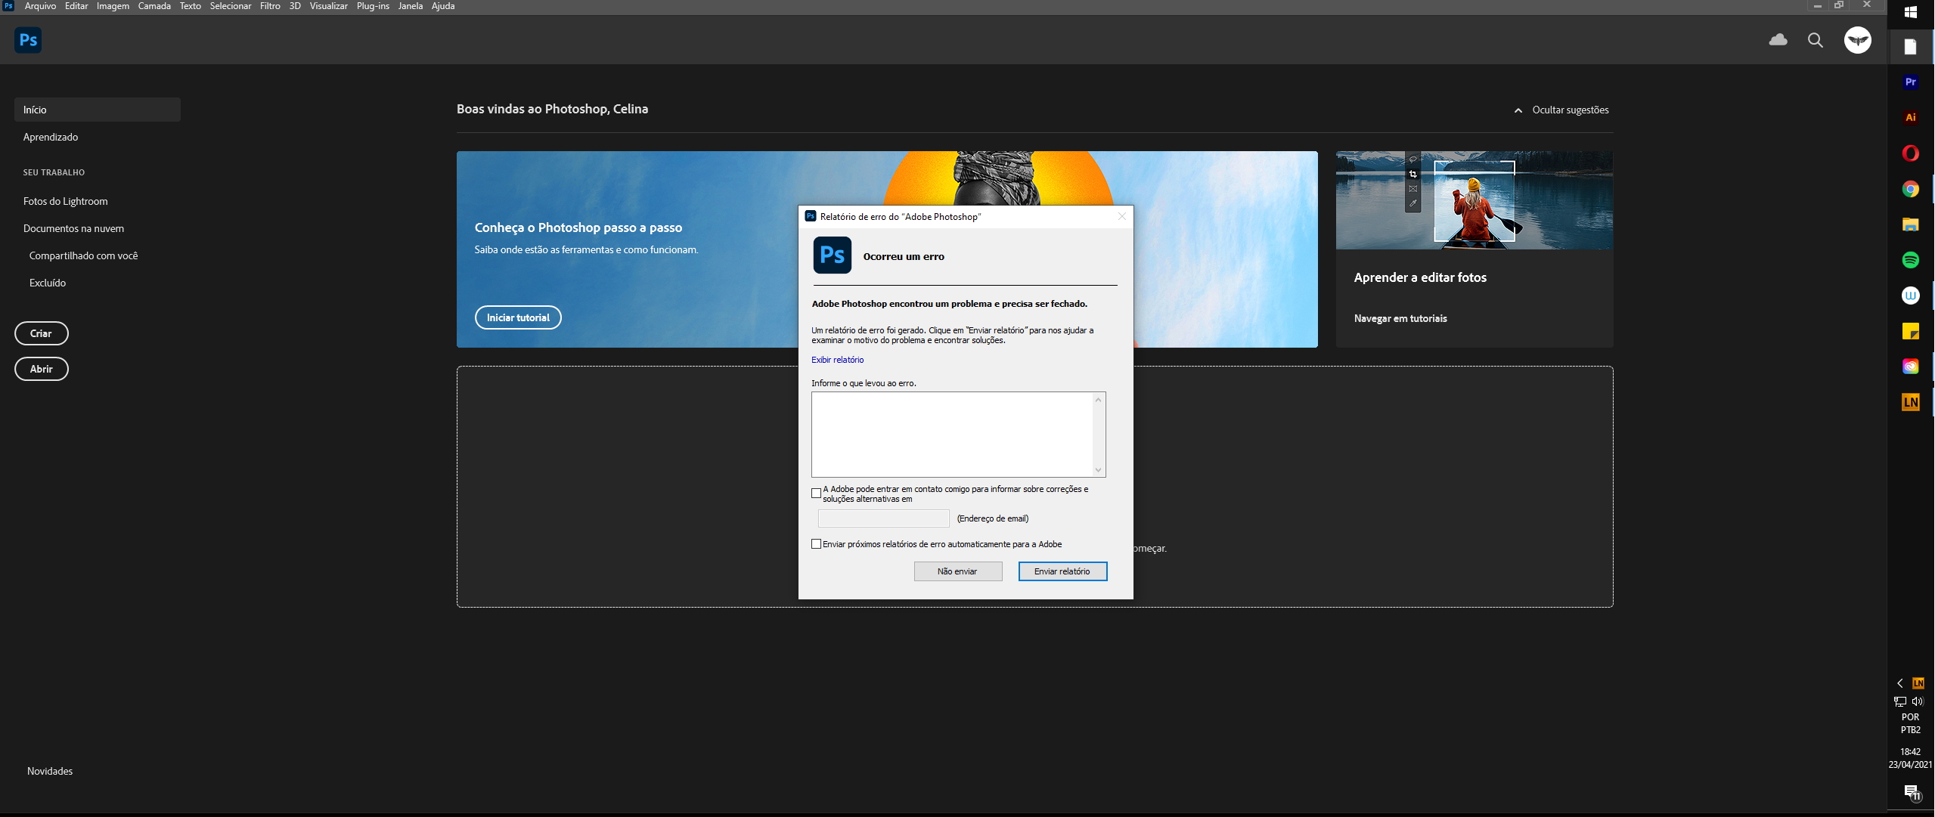Collapse suggestions with Ocultar sugestões
Screen dimensions: 1935x817
point(1568,110)
